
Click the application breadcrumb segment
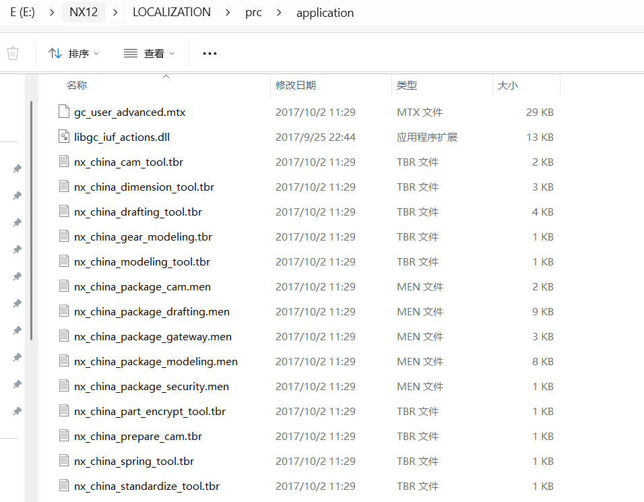(x=325, y=13)
